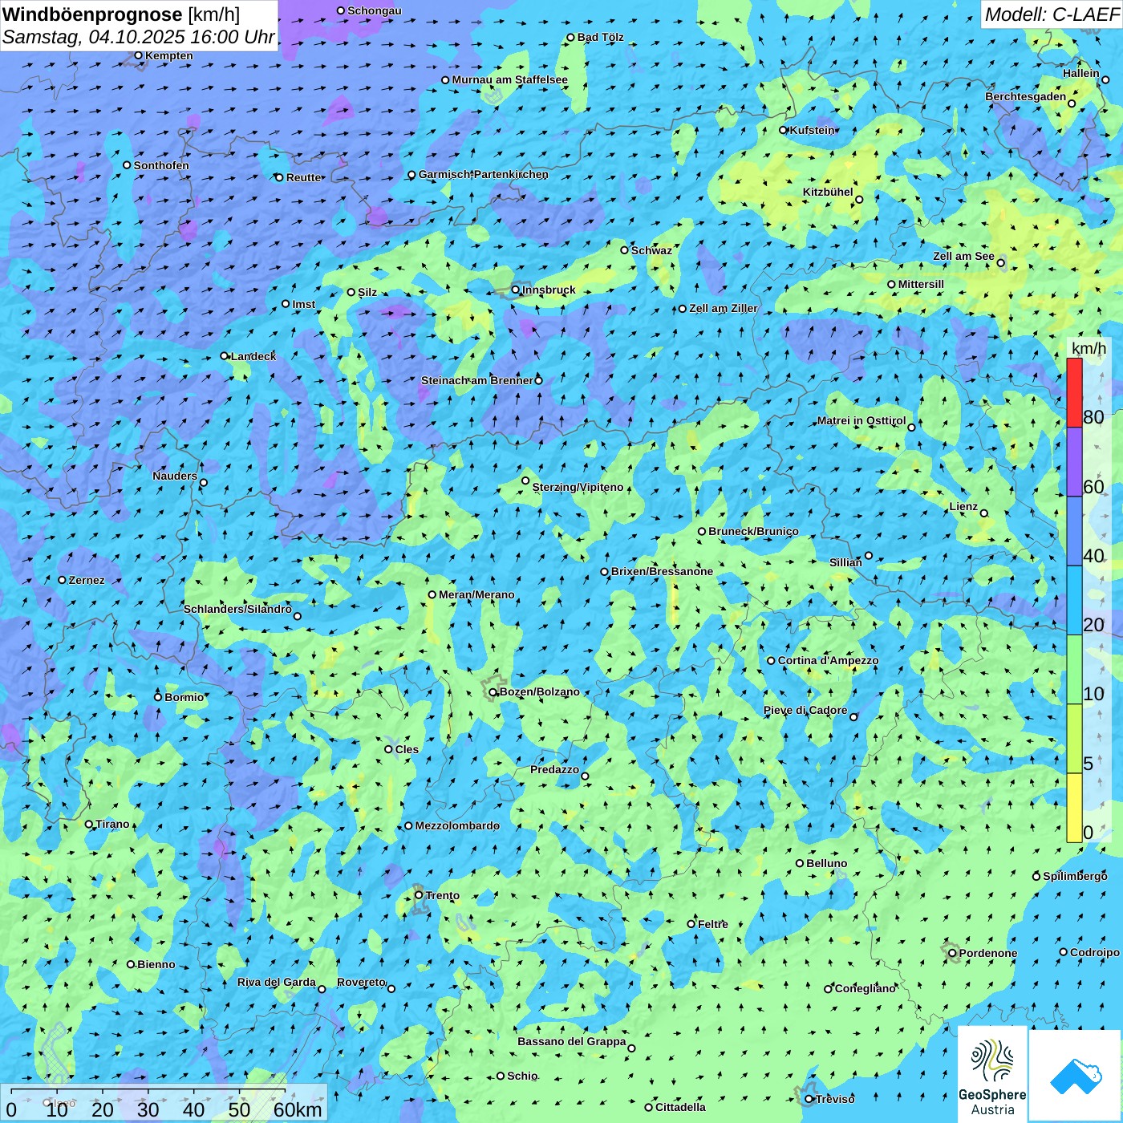Click the Zell am See marker
This screenshot has height=1123, width=1123.
tap(1000, 263)
